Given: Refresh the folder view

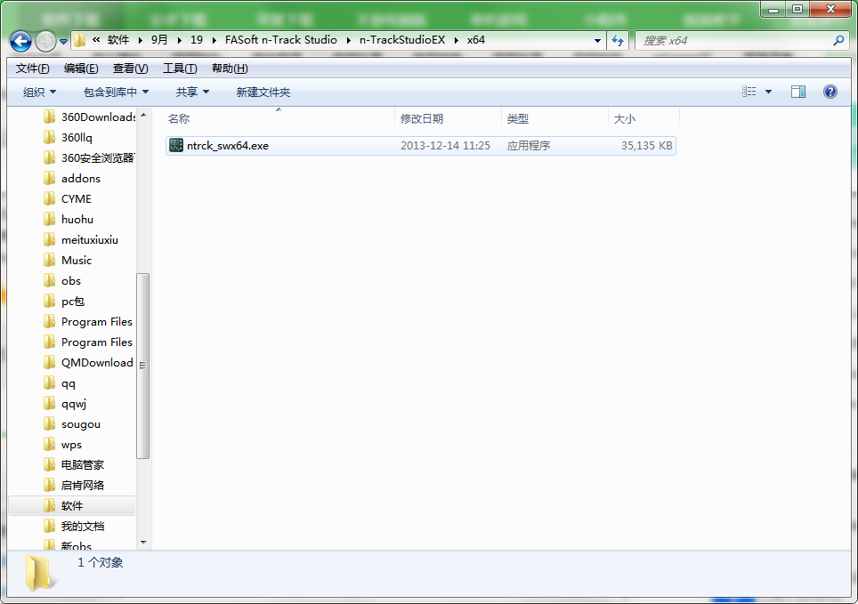Looking at the screenshot, I should (618, 41).
